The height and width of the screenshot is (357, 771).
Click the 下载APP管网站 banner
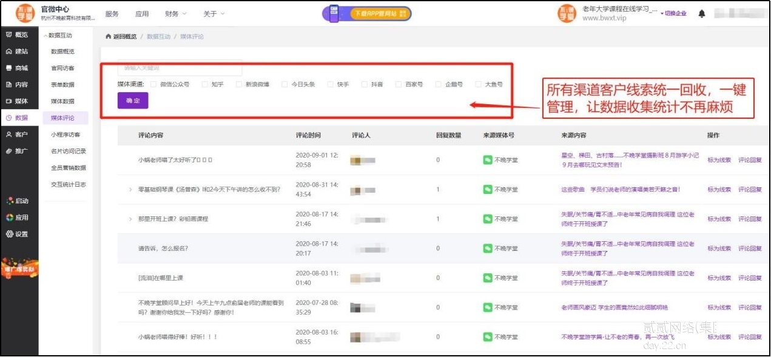click(366, 14)
